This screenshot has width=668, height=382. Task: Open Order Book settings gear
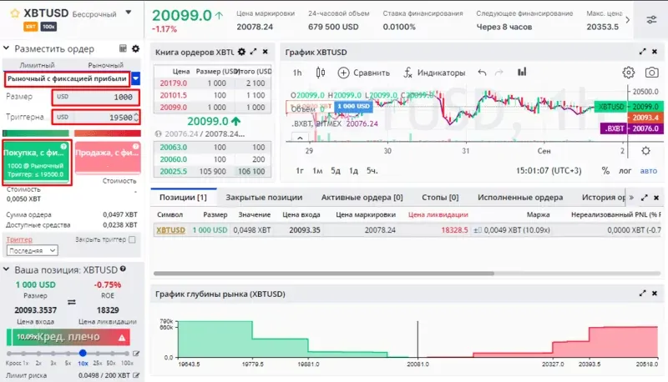pyautogui.click(x=241, y=52)
